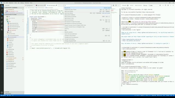
Task: Click the Prettier status bar item
Action: (x=168, y=95)
